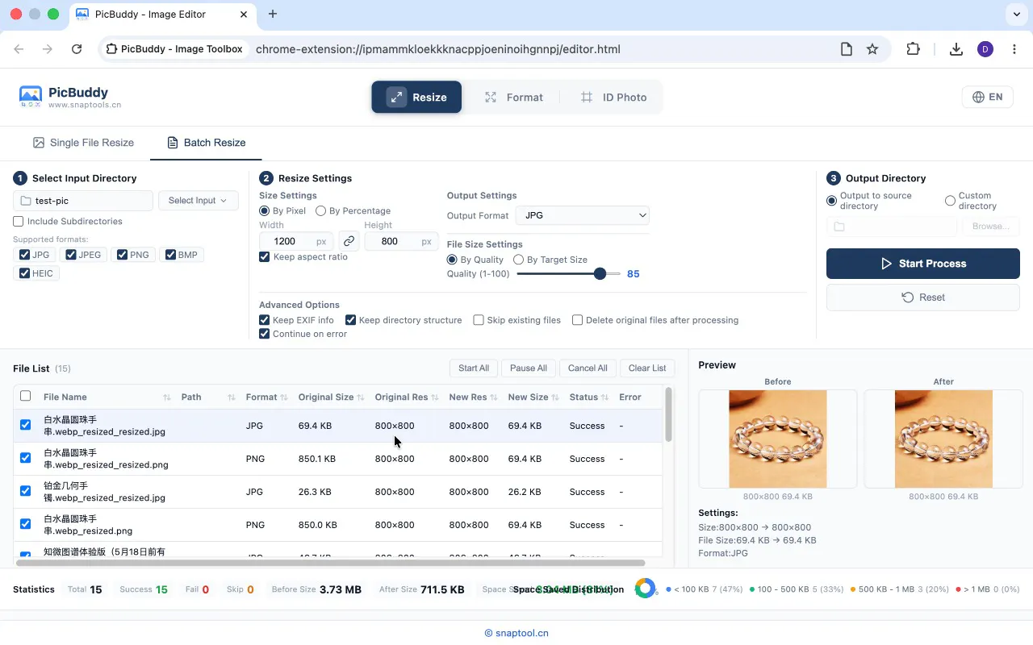Enable Skip existing files option
Viewport: 1033px width, 645px height.
pyautogui.click(x=479, y=320)
